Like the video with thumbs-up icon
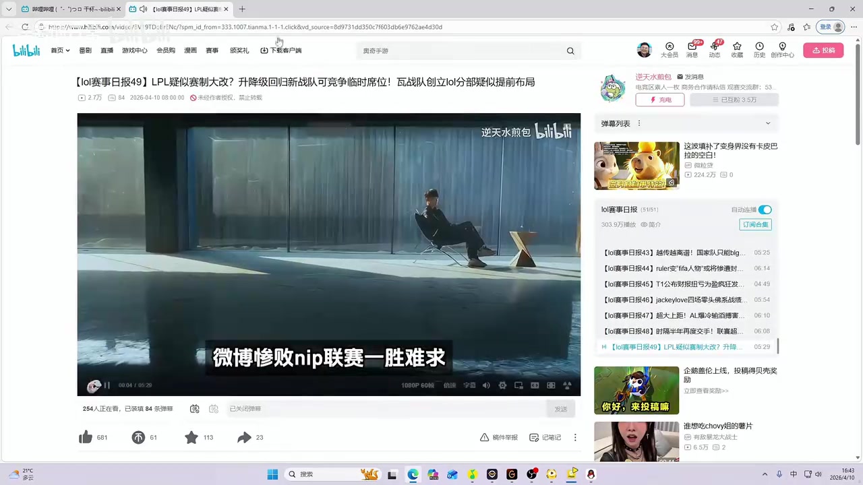 86,438
